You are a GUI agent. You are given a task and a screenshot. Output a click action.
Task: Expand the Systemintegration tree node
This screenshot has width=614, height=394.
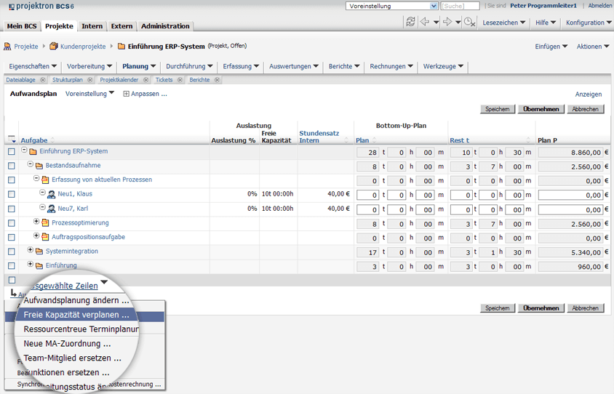(30, 249)
